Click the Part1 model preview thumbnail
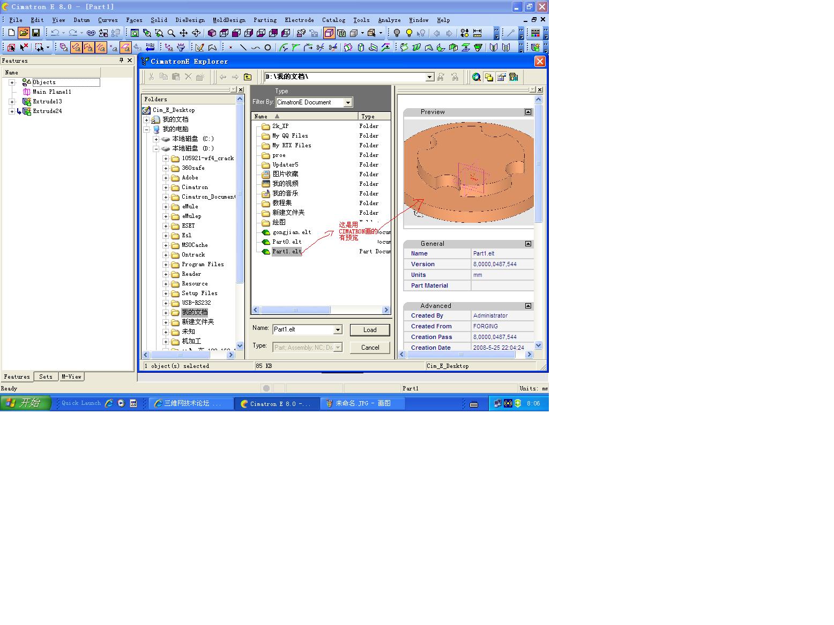This screenshot has height=625, width=834. click(x=468, y=172)
